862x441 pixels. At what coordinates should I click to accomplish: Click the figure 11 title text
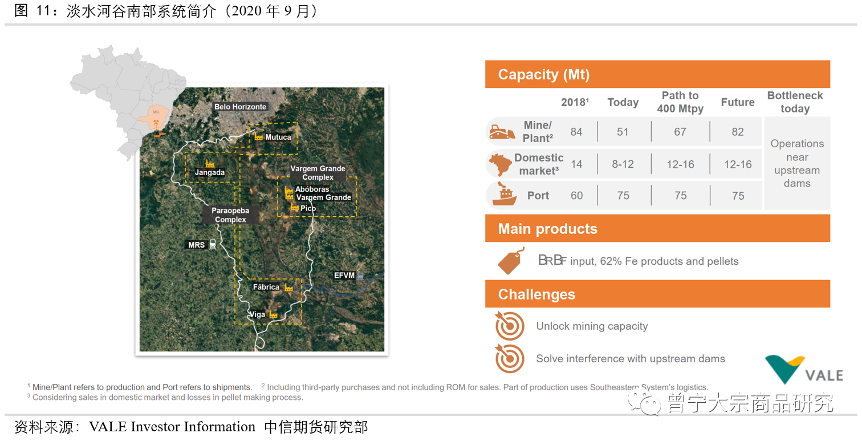click(165, 11)
